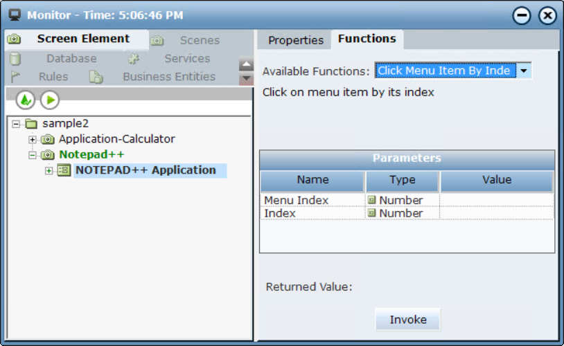This screenshot has height=346, width=564.
Task: Click the green play arrow icon
Action: point(49,100)
